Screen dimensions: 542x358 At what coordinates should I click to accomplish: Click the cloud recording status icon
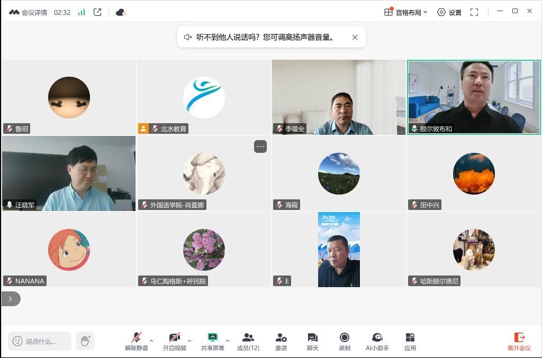pos(121,12)
